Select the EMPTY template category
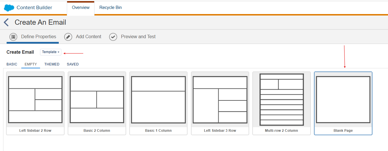This screenshot has height=151, width=388. 31,64
